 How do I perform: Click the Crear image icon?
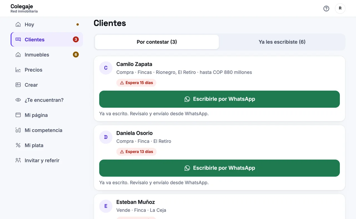[18, 85]
